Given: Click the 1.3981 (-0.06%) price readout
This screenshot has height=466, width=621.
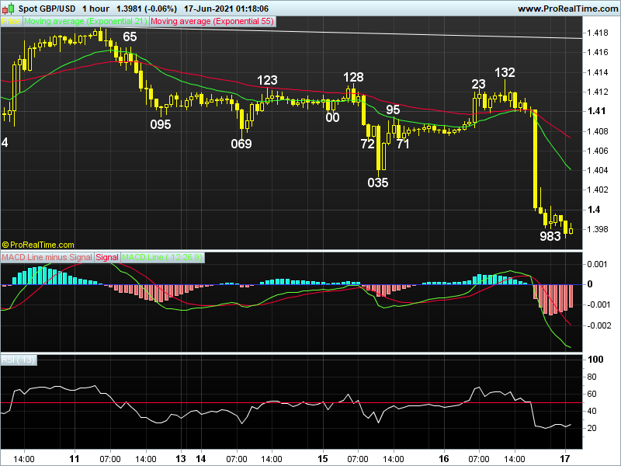Looking at the screenshot, I should coord(147,9).
